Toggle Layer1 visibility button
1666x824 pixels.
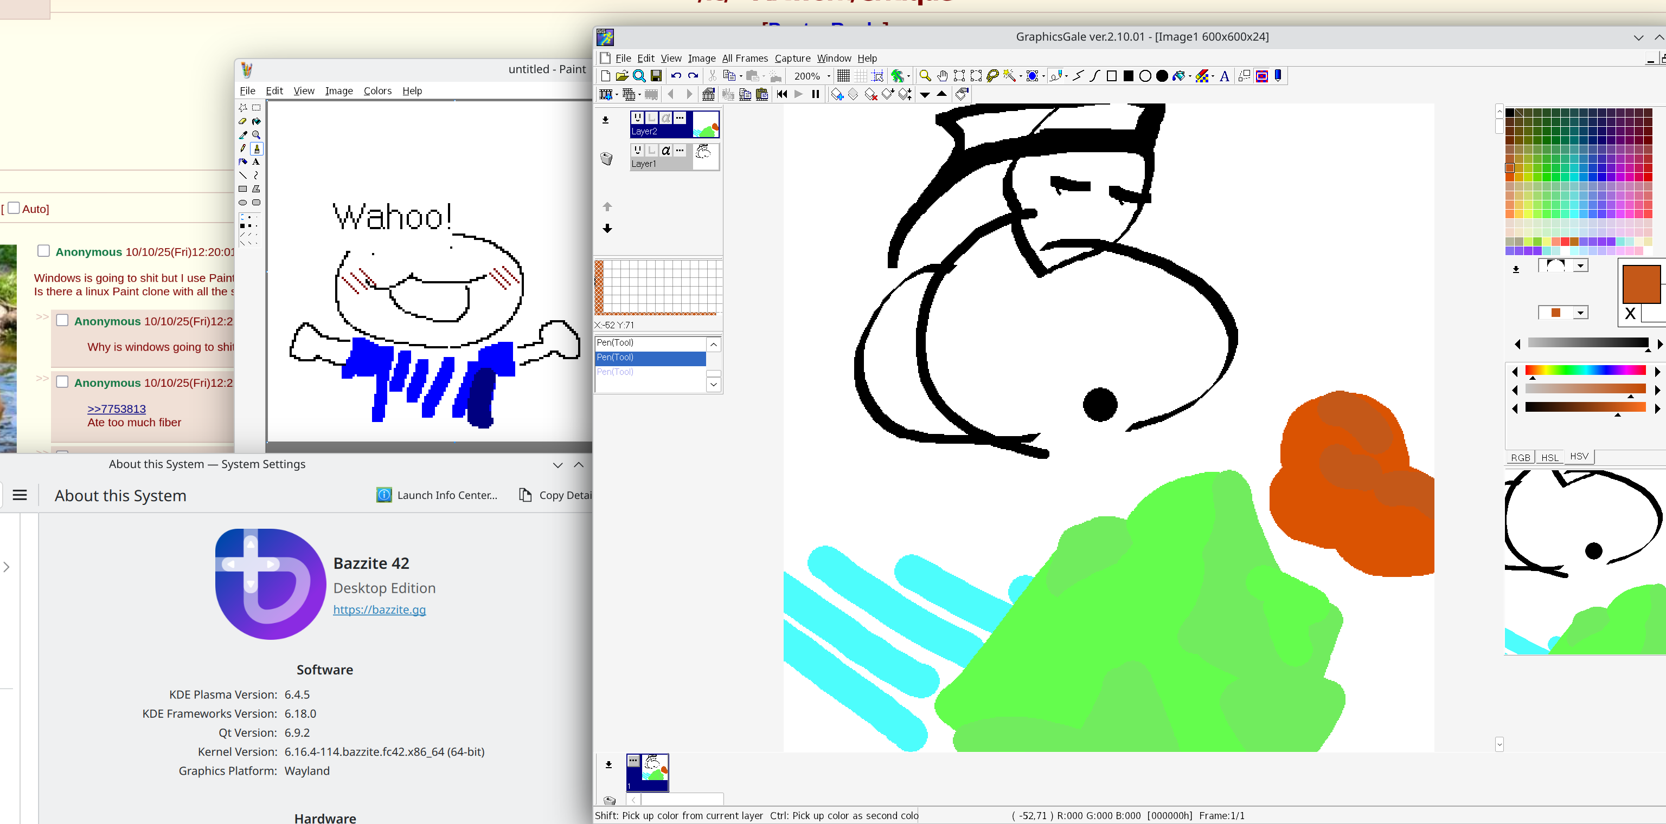tap(638, 150)
